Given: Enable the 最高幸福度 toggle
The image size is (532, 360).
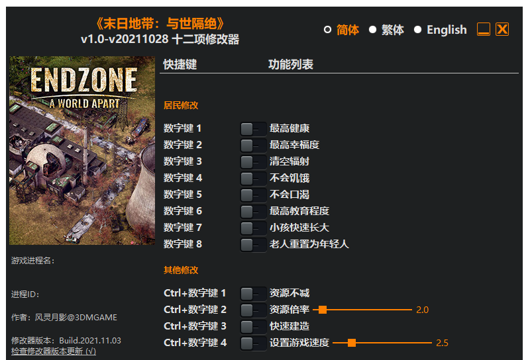Looking at the screenshot, I should [253, 146].
